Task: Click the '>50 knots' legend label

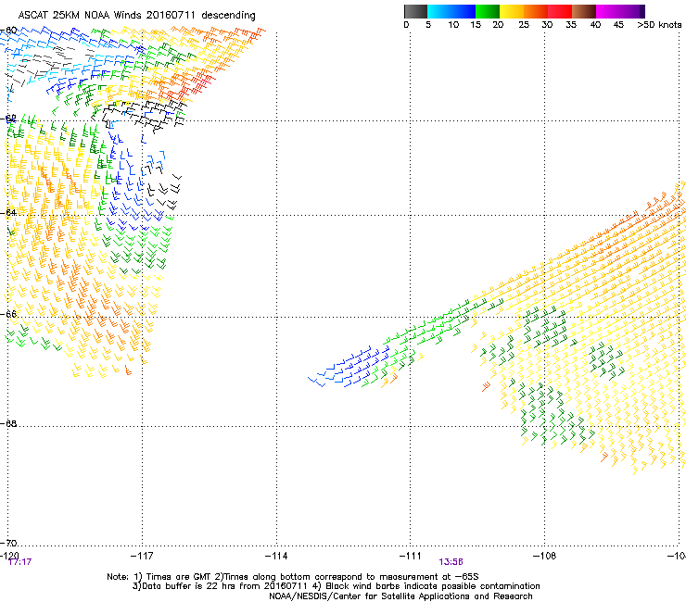Action: point(659,25)
